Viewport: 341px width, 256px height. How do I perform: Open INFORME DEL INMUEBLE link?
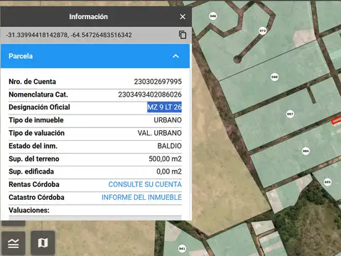(141, 197)
